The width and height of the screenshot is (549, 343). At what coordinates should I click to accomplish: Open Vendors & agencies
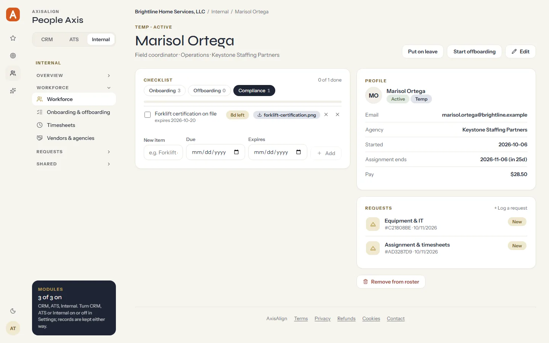(74, 138)
